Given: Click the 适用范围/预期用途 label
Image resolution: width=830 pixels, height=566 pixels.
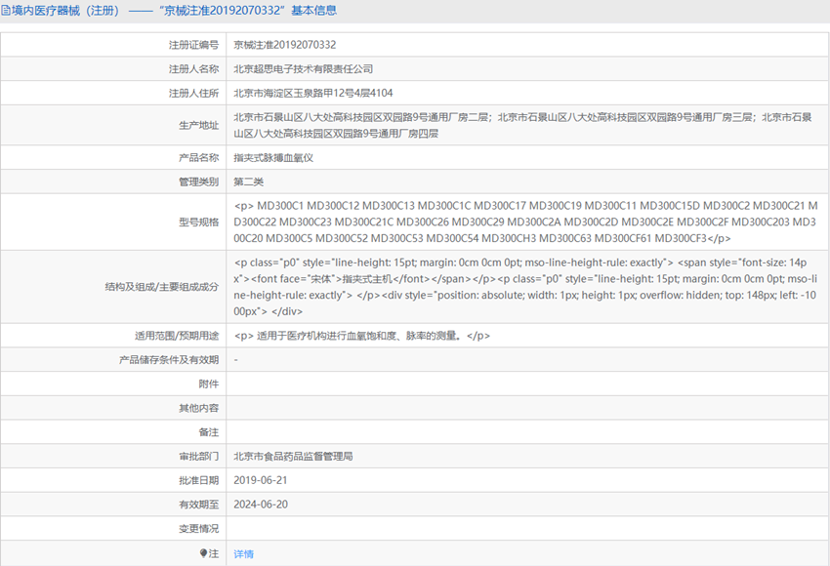Looking at the screenshot, I should [177, 336].
